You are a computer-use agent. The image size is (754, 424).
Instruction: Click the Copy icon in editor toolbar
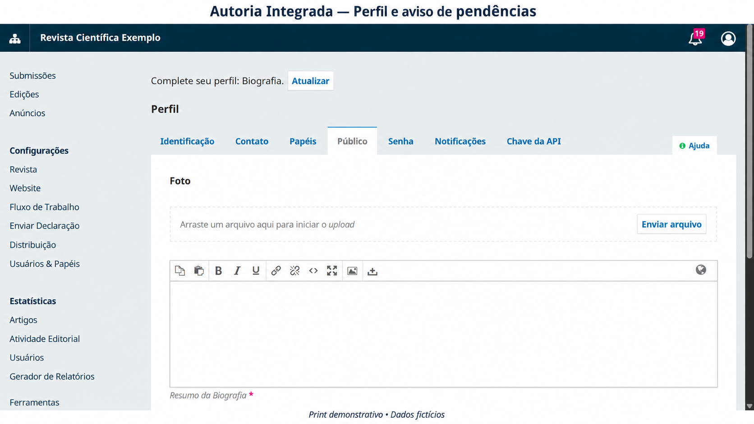(180, 270)
